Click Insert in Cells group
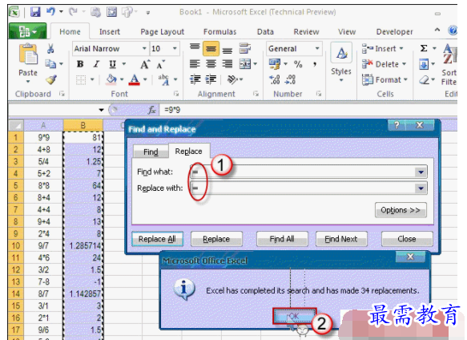Screen dimensions: 467x340 pos(382,48)
